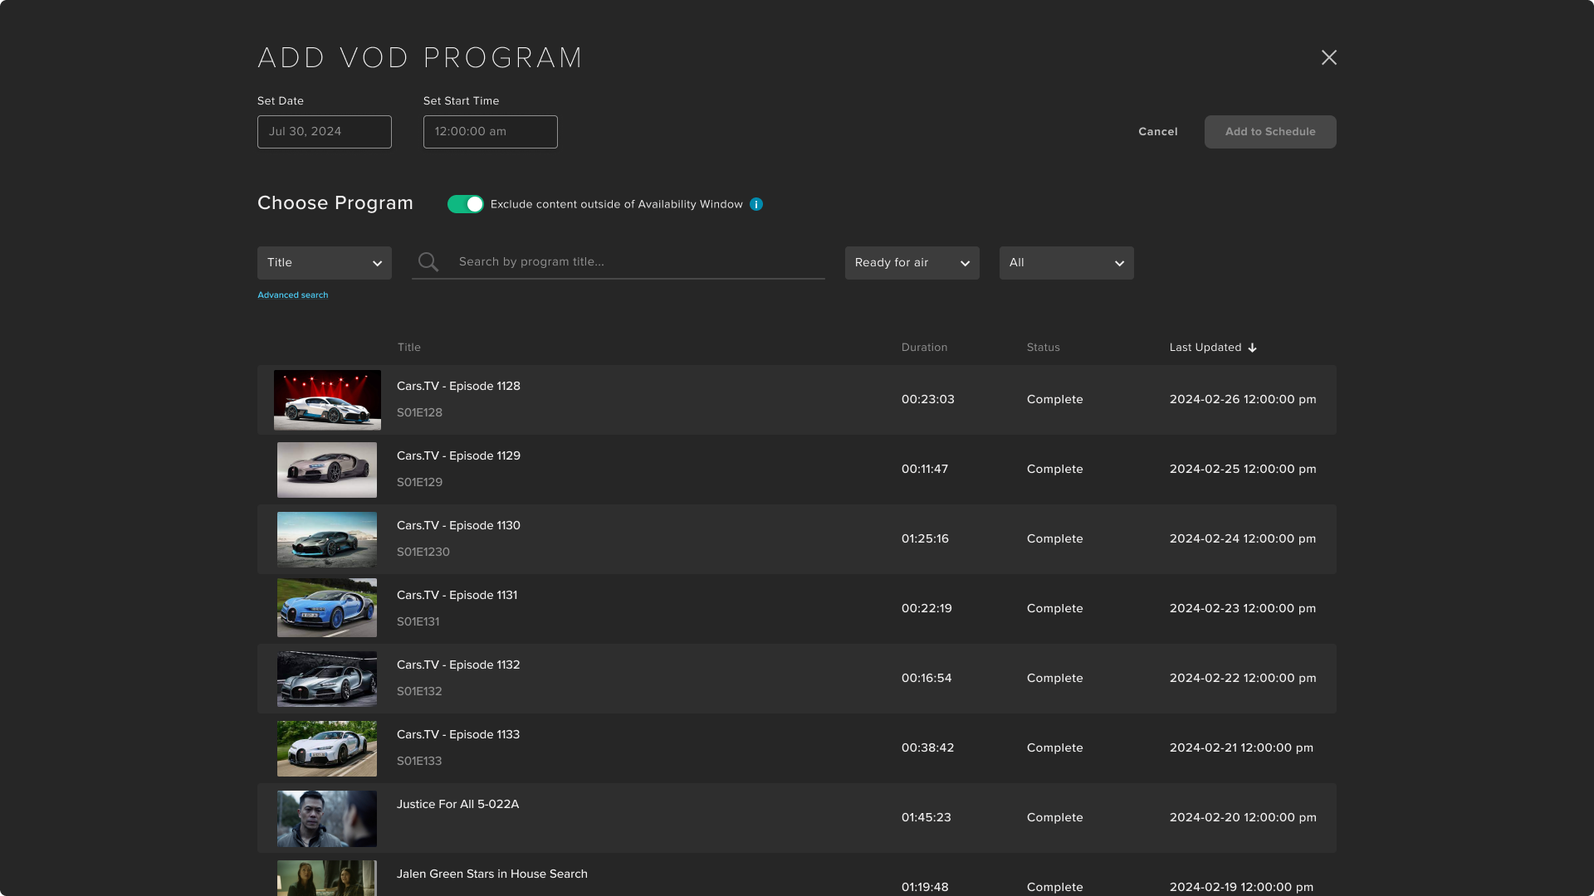
Task: Click date 2024-02-19 12:00:00 pm
Action: pos(1241,888)
